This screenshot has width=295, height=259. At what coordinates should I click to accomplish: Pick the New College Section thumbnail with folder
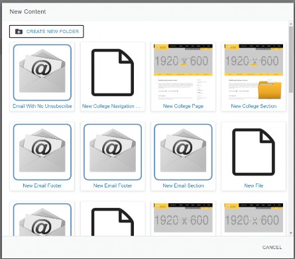(x=253, y=72)
